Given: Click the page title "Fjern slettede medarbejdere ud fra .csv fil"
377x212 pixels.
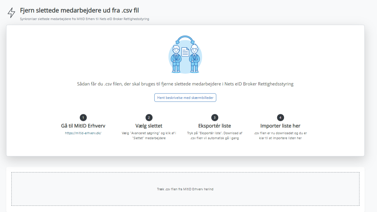Looking at the screenshot, I should (x=79, y=11).
